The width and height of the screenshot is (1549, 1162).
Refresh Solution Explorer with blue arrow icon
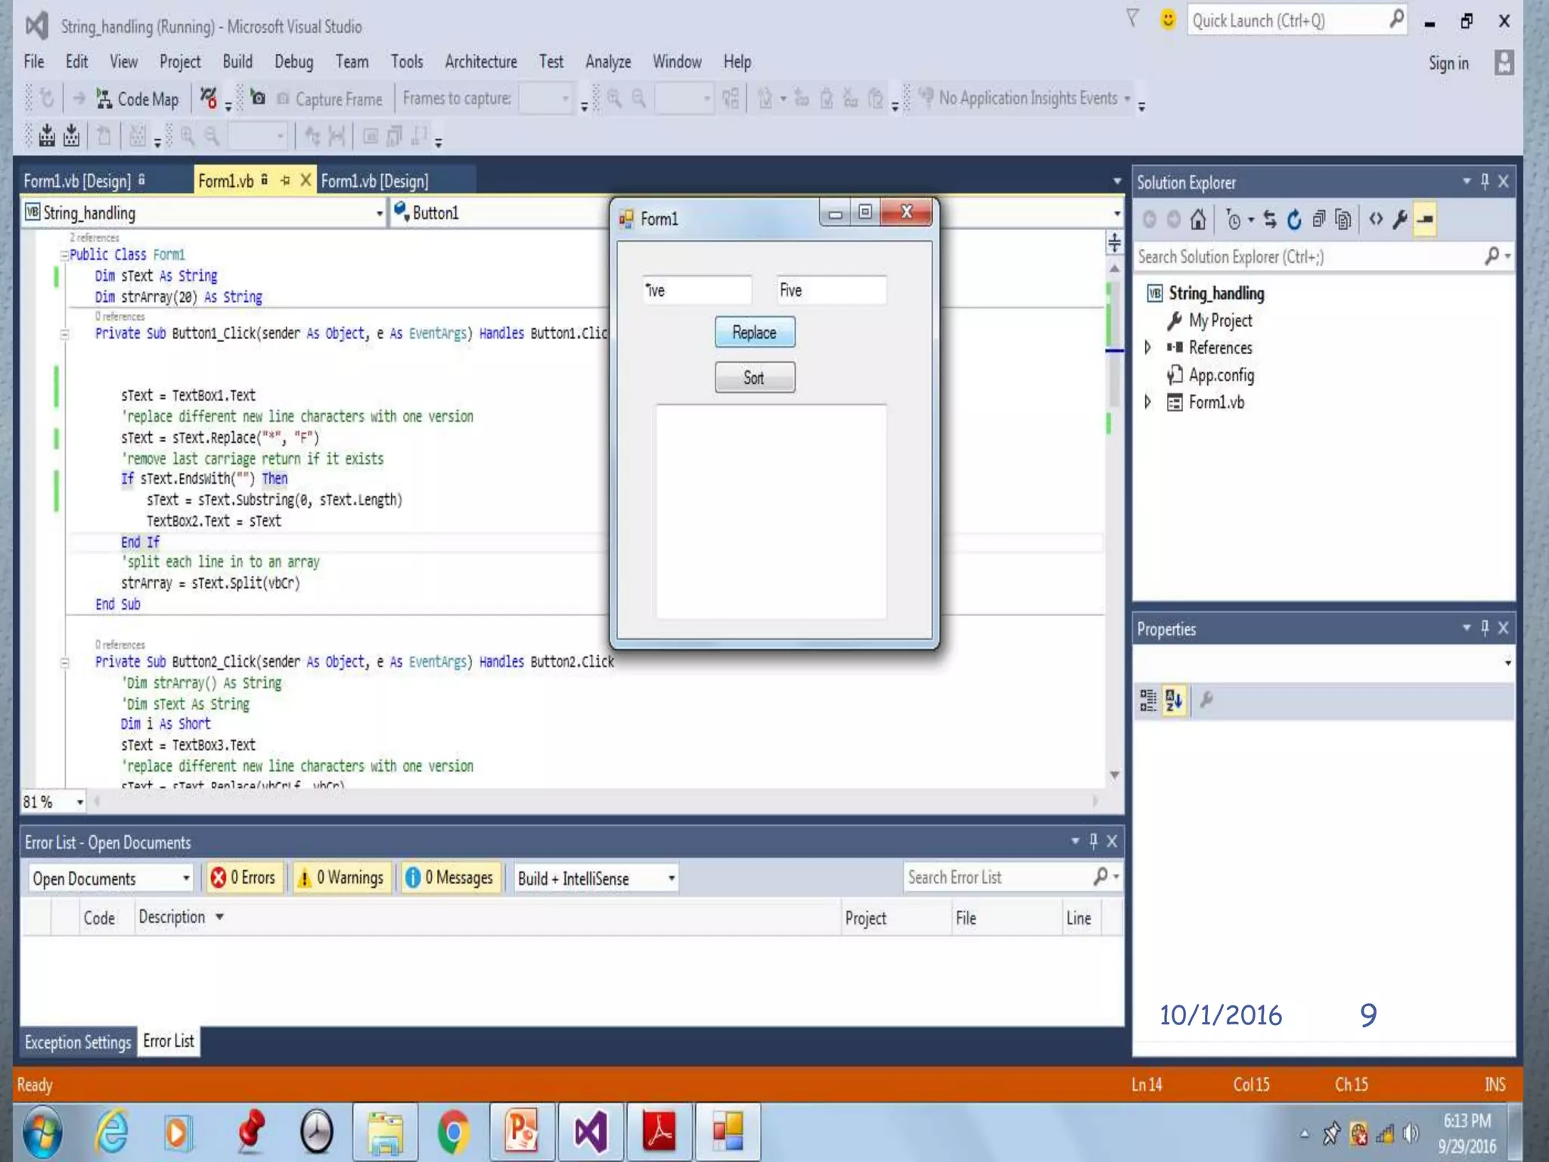click(x=1294, y=219)
